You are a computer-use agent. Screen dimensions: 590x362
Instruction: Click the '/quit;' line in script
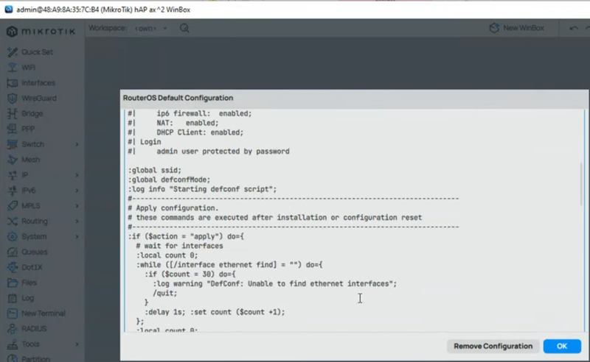coord(164,293)
